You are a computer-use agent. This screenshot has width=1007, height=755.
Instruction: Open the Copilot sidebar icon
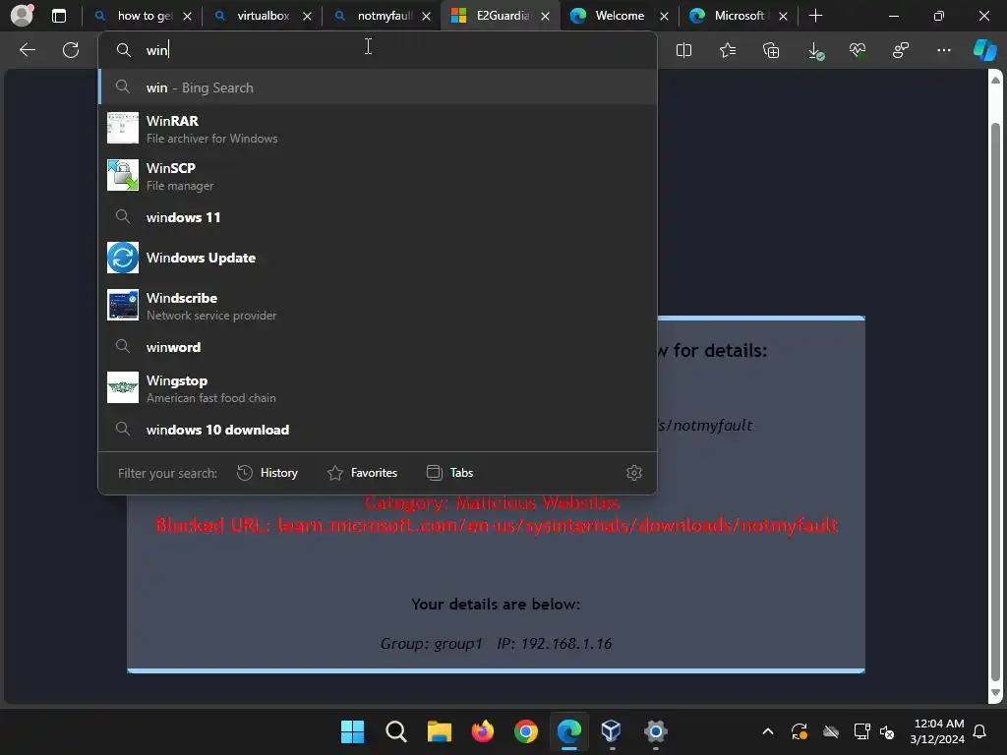984,50
